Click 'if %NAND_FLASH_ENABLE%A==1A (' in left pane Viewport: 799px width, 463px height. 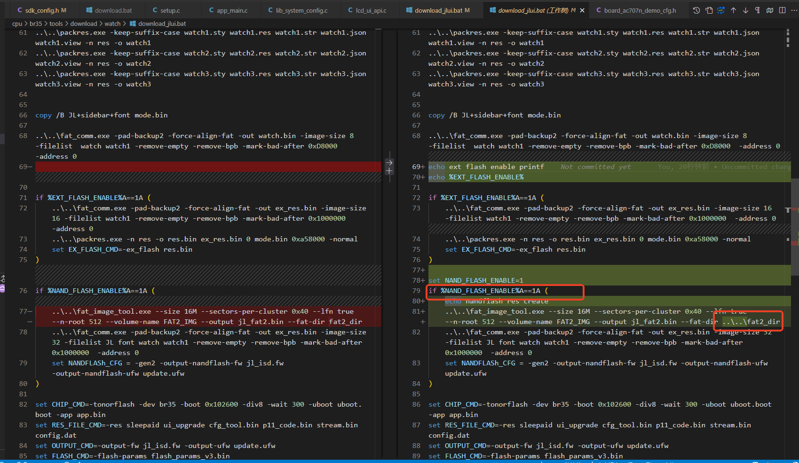(x=95, y=291)
